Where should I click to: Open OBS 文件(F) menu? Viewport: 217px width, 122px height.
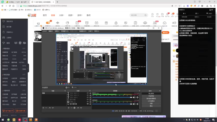(44, 31)
